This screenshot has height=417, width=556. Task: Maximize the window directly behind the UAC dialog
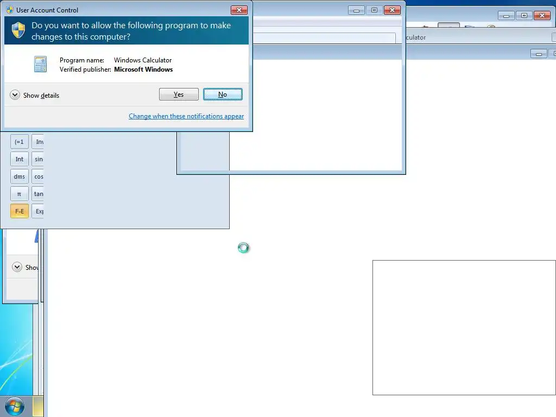point(374,10)
